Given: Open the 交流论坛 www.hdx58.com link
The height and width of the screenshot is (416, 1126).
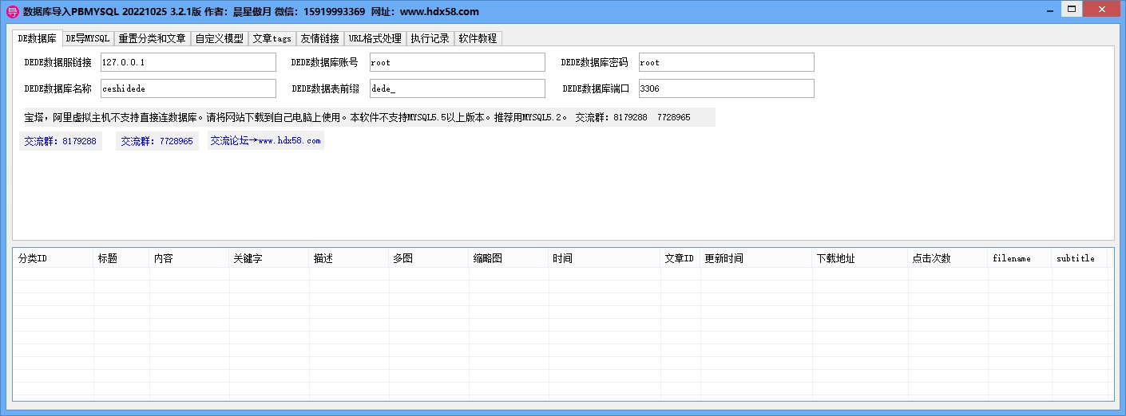Looking at the screenshot, I should tap(265, 141).
